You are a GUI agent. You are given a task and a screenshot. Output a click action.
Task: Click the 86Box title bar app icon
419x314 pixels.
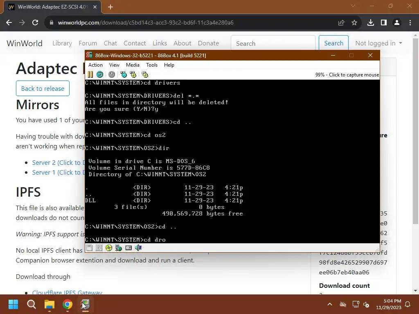tap(89, 55)
